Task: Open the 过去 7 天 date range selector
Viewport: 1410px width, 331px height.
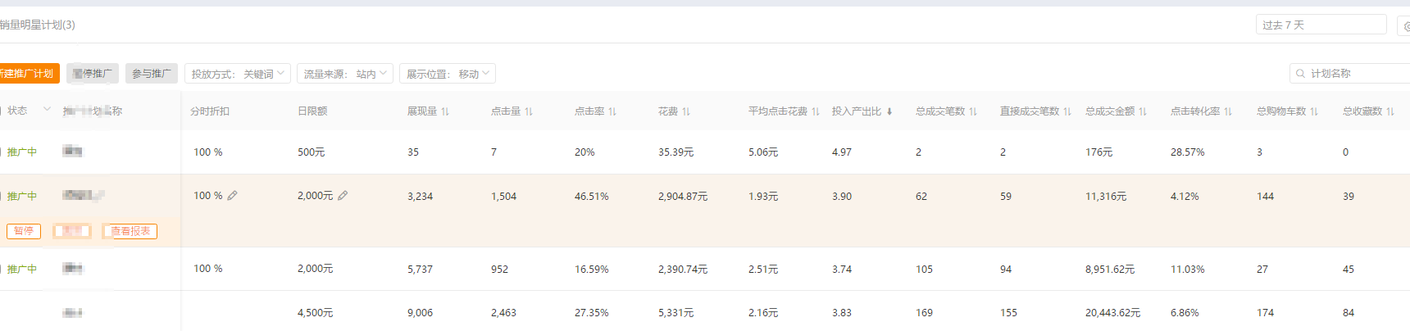Action: tap(1320, 25)
